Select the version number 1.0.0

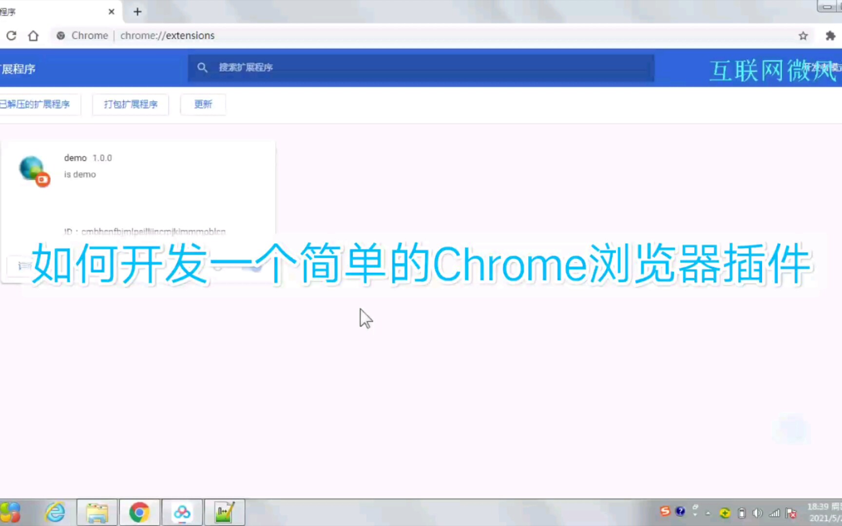(x=102, y=158)
